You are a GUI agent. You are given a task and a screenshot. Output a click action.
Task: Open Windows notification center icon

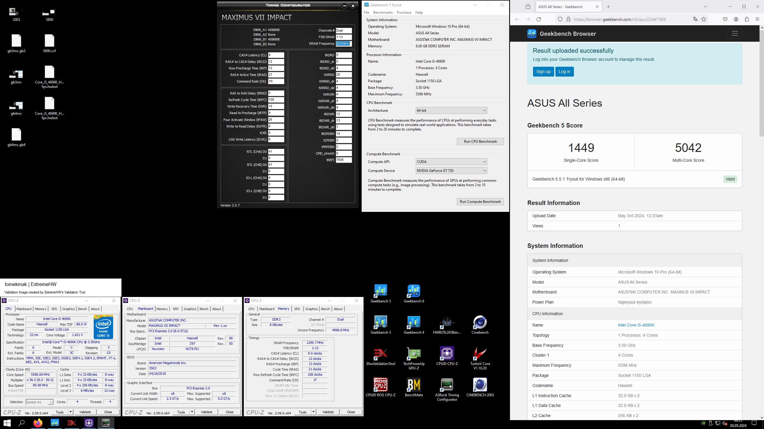point(754,423)
